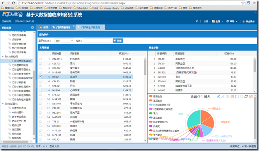259x151 pixels.
Task: Check the box for row 1 Z34.9011
Action: click(x=40, y=59)
